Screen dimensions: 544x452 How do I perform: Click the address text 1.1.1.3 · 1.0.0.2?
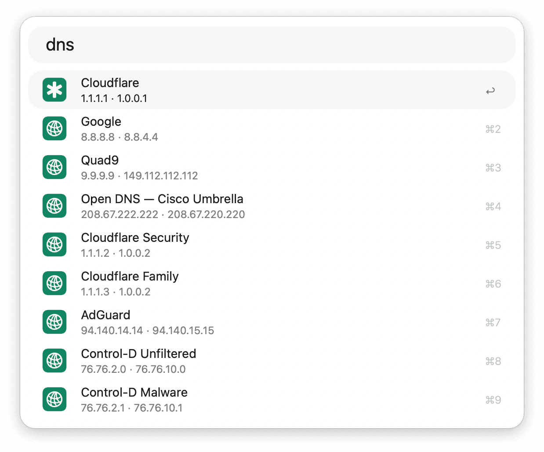(116, 292)
